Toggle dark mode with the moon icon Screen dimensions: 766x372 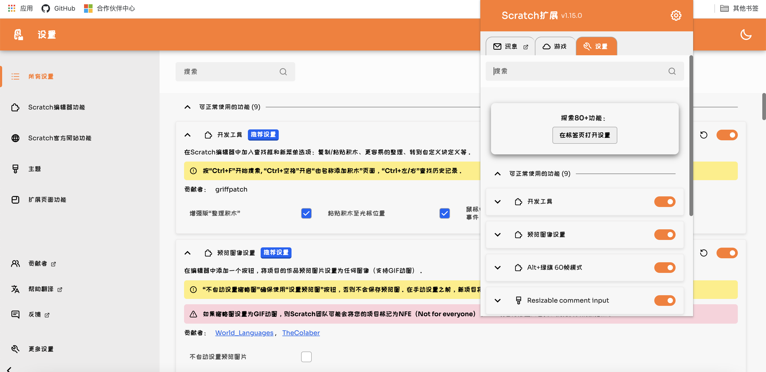coord(746,35)
